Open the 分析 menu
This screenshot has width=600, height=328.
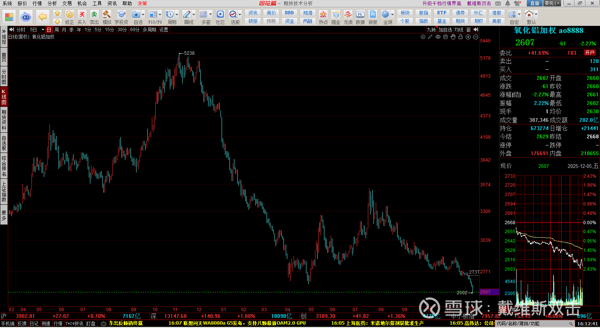(x=52, y=3)
